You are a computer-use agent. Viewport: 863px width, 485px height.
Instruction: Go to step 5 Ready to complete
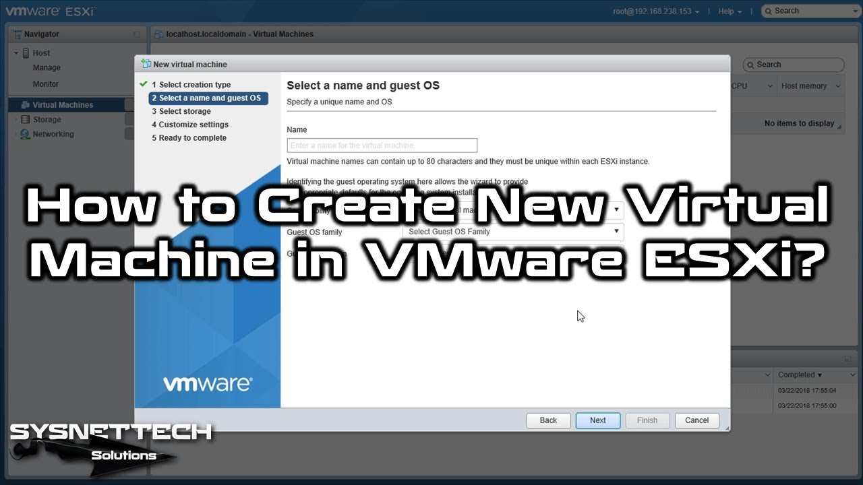click(189, 138)
